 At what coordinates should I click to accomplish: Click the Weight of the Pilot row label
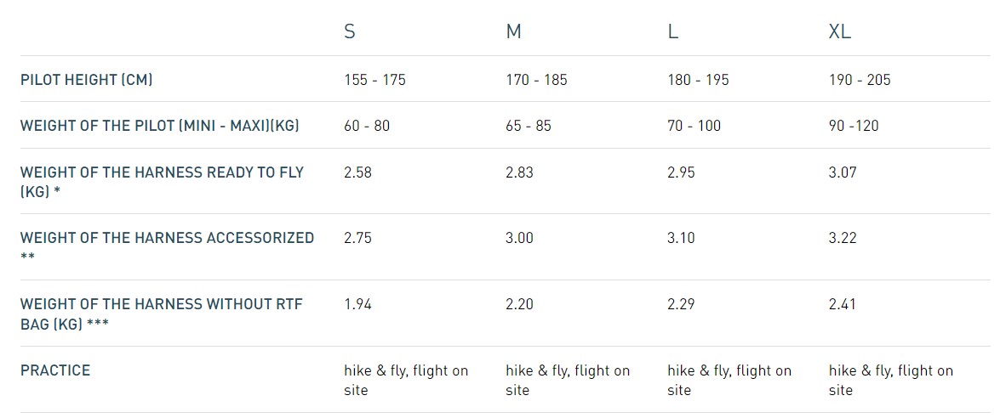pyautogui.click(x=160, y=126)
